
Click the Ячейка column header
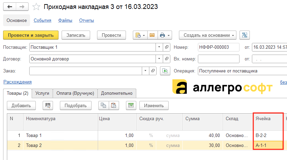[x=268, y=122]
